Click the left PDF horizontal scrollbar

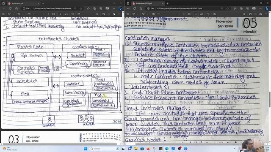(x=60, y=144)
